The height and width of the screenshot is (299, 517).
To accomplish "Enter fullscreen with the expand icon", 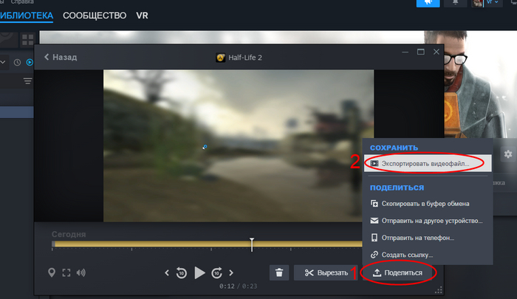I will (66, 272).
